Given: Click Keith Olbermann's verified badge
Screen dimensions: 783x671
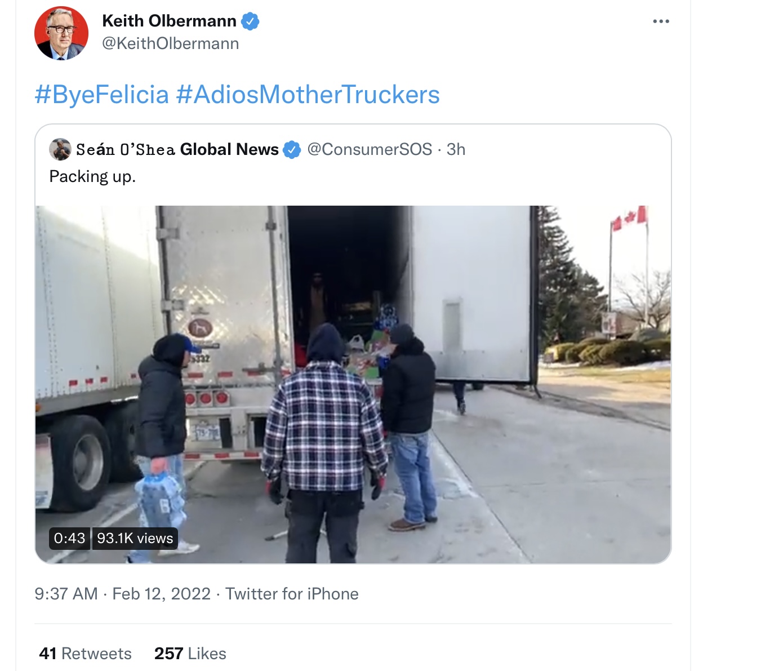Looking at the screenshot, I should (x=250, y=21).
